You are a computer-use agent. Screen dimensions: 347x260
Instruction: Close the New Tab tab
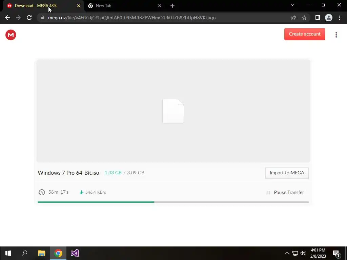pyautogui.click(x=160, y=6)
